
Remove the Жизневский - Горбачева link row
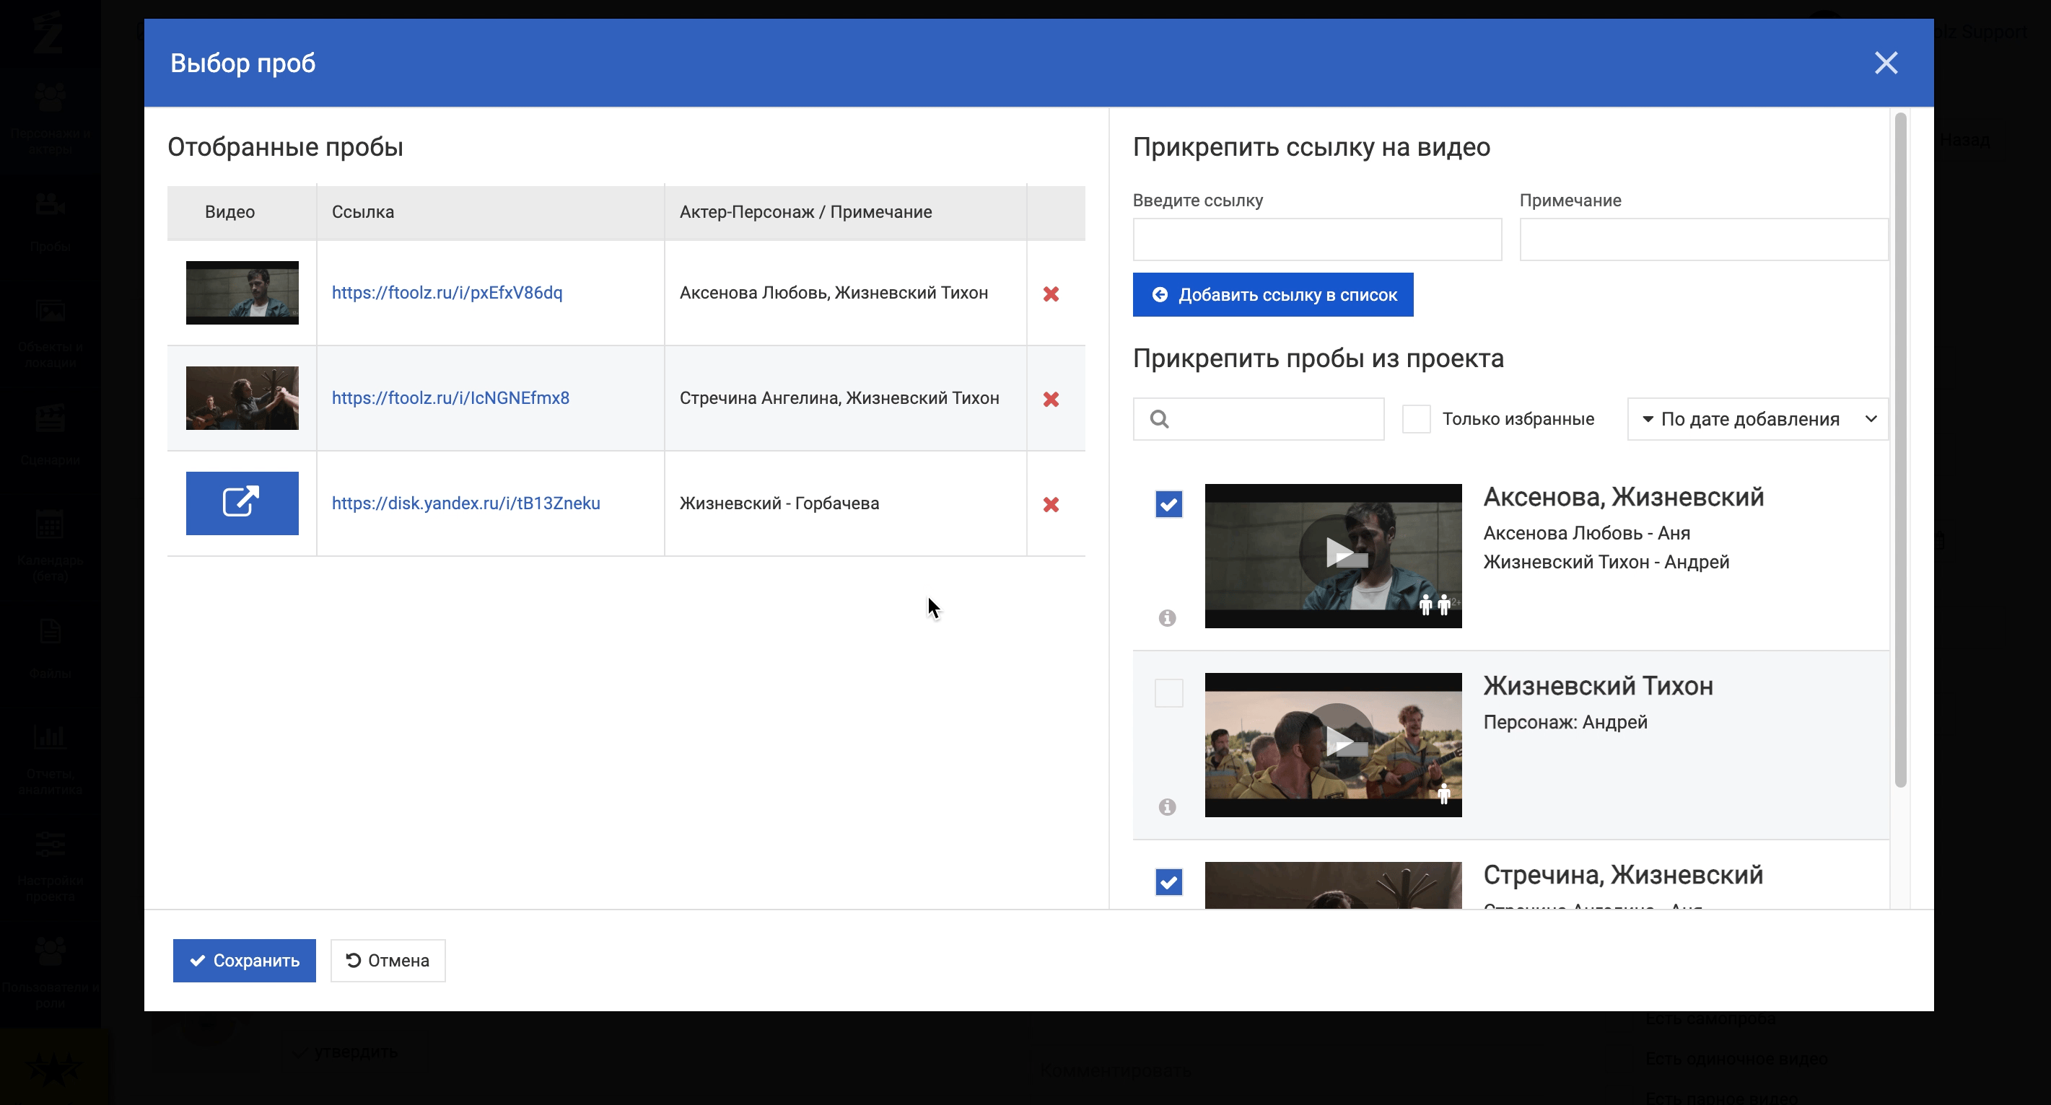coord(1051,504)
